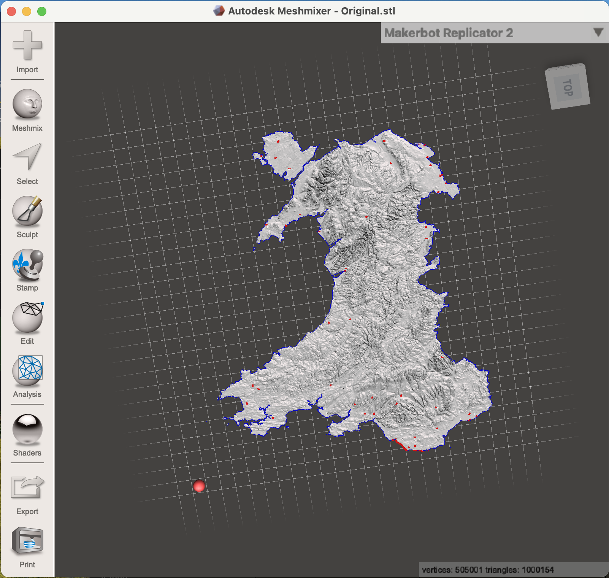Close the Meshmixer window
Viewport: 609px width, 578px height.
pos(11,11)
